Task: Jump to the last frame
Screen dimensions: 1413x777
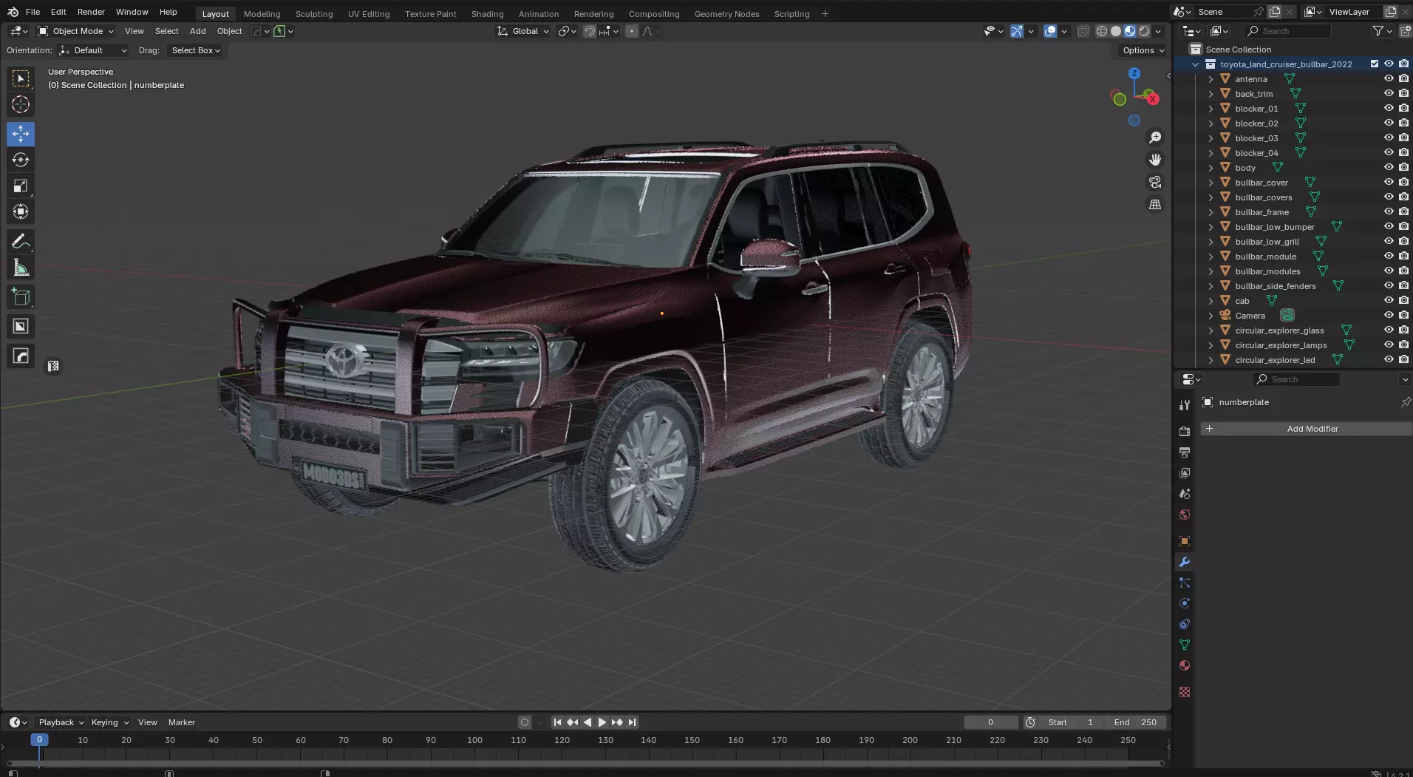Action: tap(633, 722)
